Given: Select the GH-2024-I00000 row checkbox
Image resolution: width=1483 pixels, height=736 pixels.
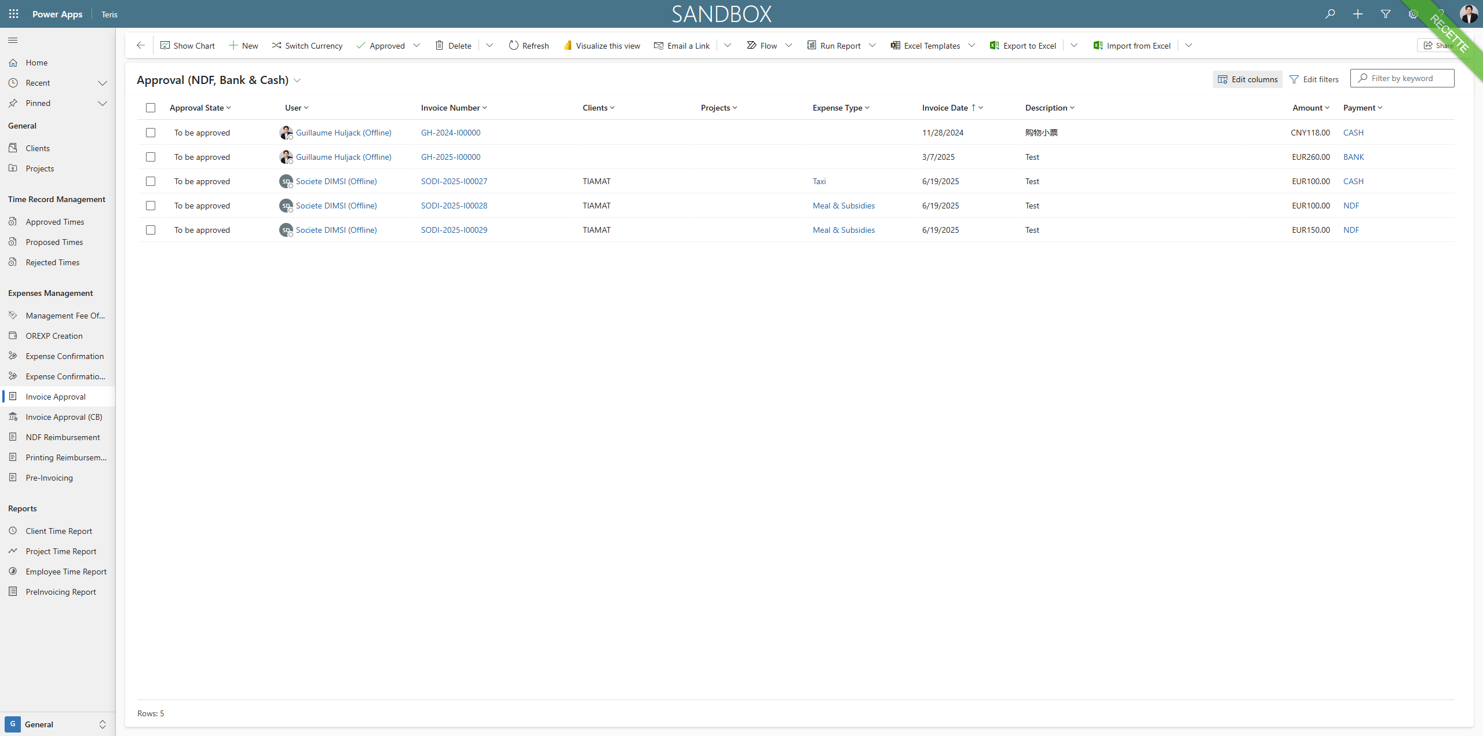Looking at the screenshot, I should [151, 133].
